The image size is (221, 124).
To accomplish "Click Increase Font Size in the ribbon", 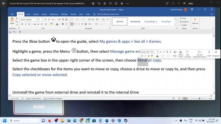I will 45,20.
